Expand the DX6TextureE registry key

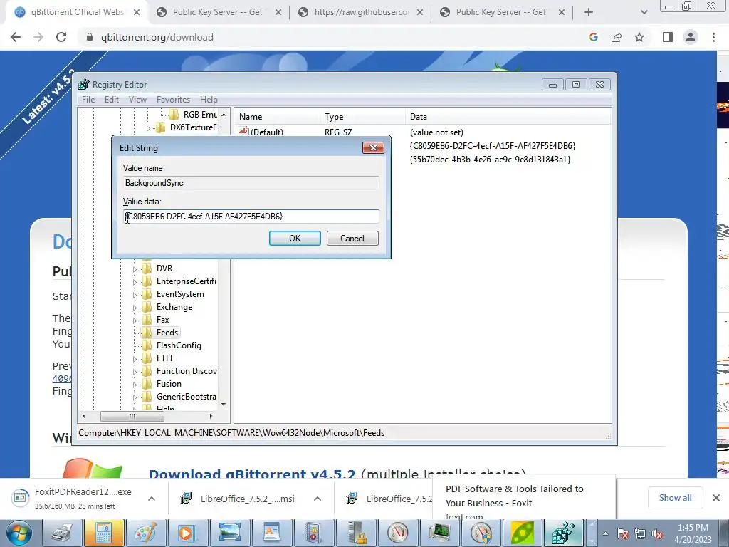point(148,128)
